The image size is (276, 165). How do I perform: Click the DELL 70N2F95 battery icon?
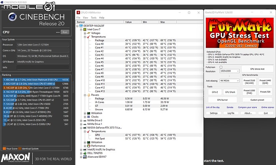point(85,153)
